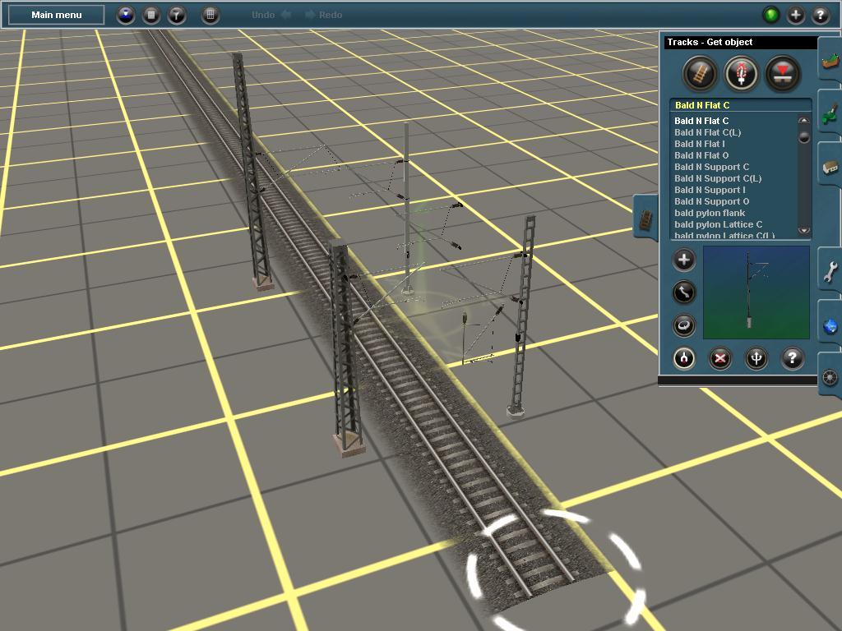This screenshot has width=842, height=631.
Task: Click the Move object curved arrow icon
Action: (683, 292)
